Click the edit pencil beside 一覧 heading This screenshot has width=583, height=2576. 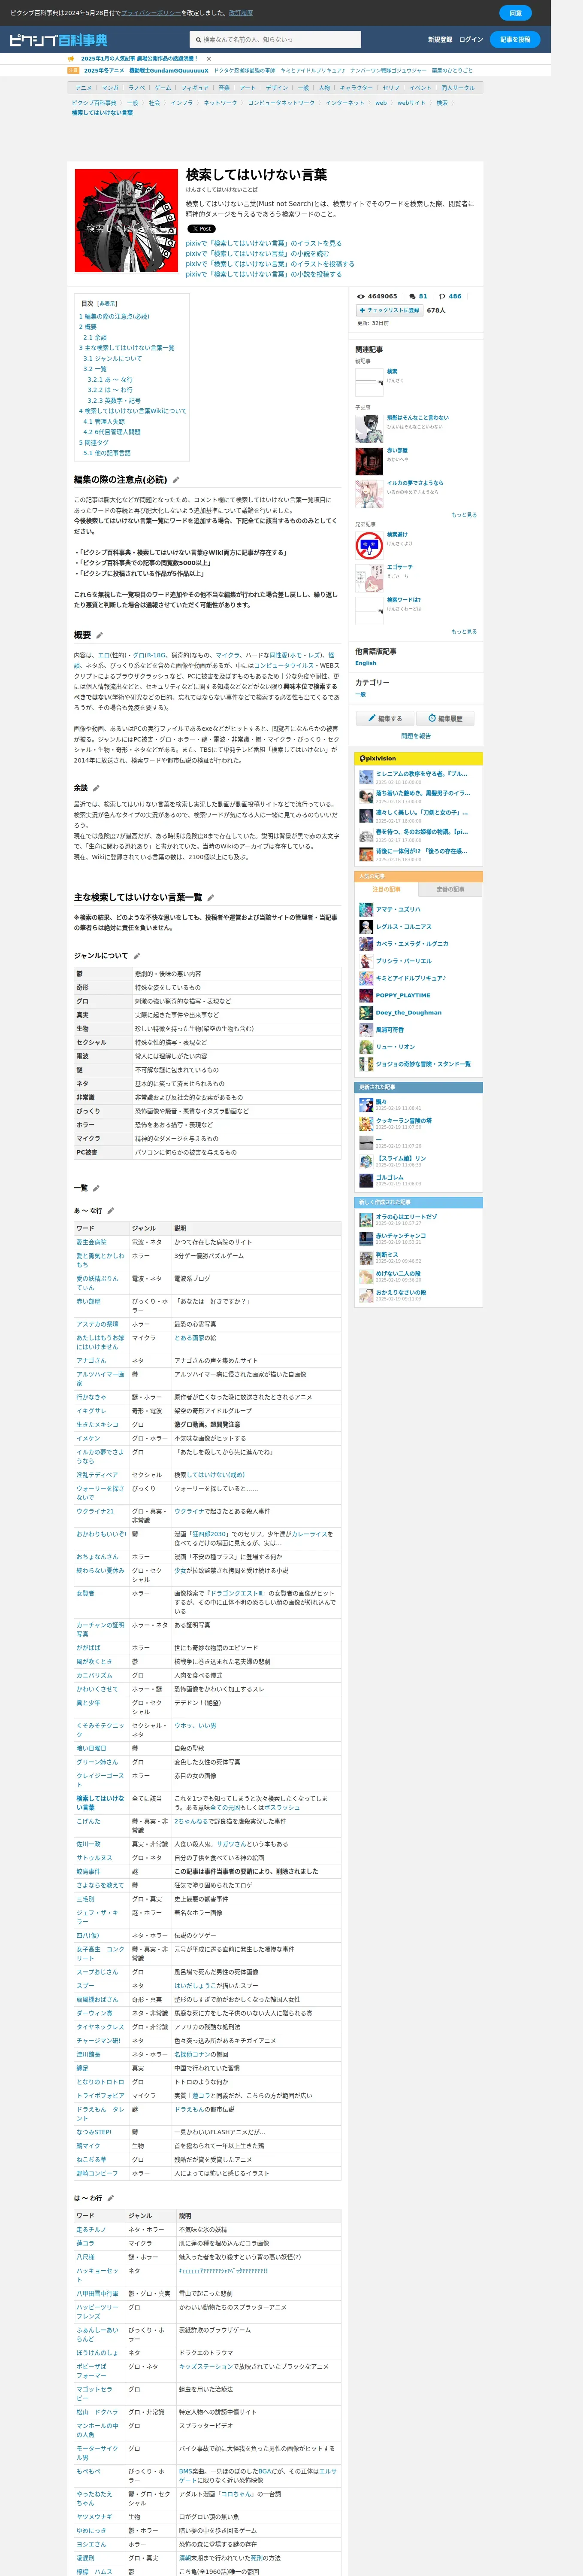click(96, 1188)
